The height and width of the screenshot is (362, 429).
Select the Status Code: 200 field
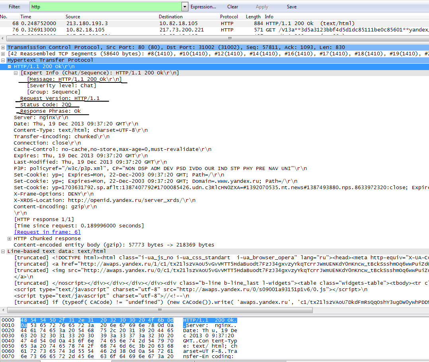[46, 105]
